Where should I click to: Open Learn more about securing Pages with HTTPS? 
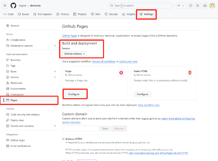158,153
